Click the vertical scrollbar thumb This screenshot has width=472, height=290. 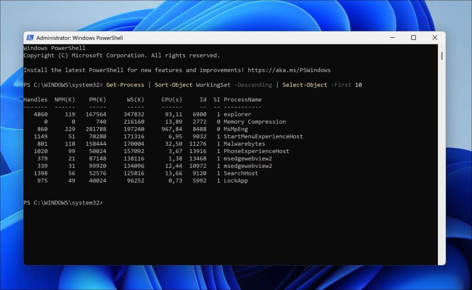tap(442, 56)
